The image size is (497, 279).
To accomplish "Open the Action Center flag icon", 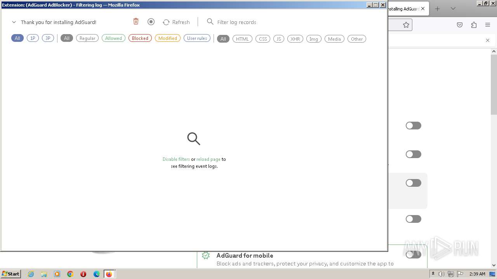I will tap(460, 274).
